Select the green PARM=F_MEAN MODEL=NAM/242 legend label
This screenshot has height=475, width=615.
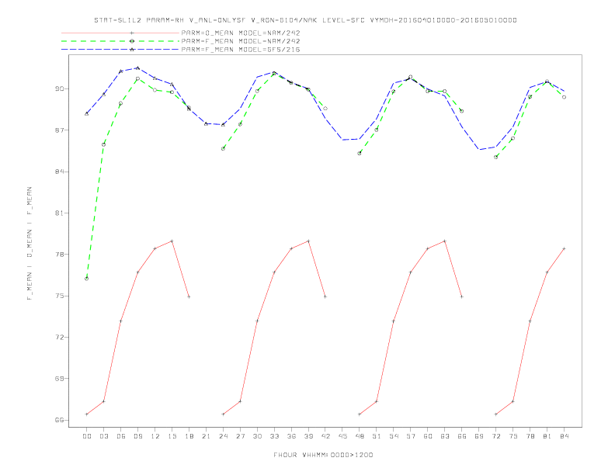(241, 41)
